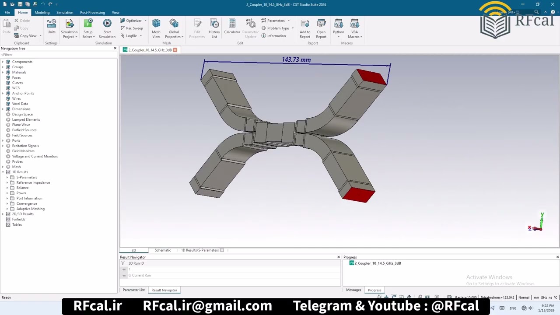The height and width of the screenshot is (315, 560).
Task: Open the Optimizer tool
Action: coord(131,21)
